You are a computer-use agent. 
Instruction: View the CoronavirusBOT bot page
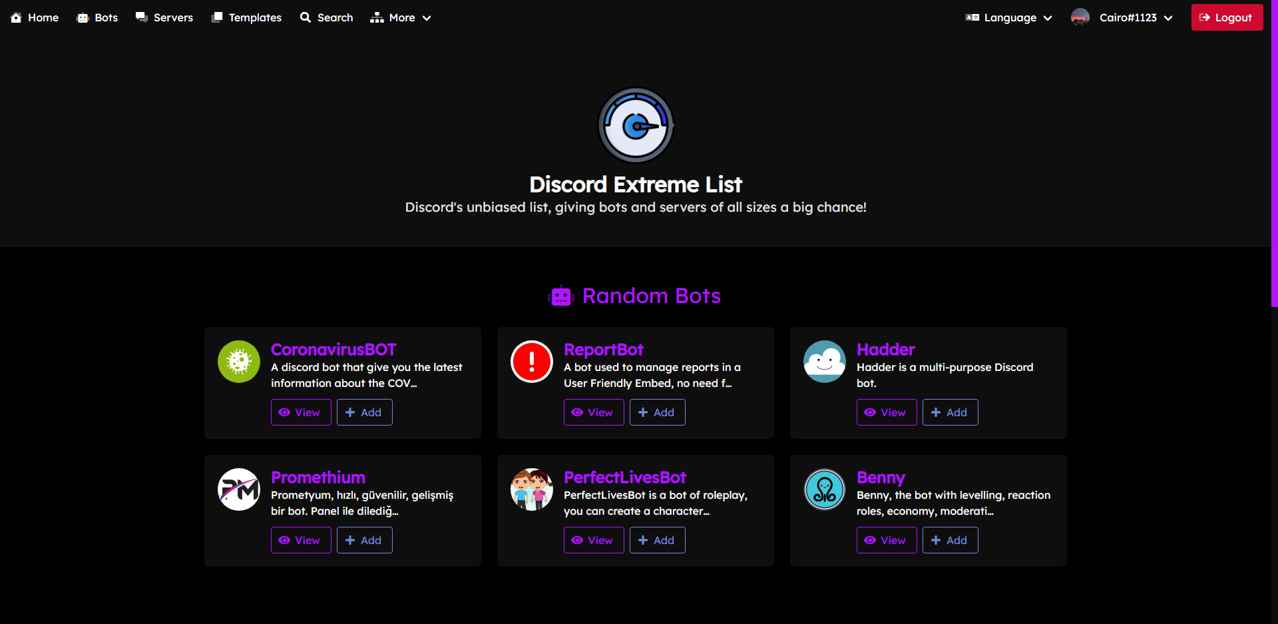pos(300,412)
